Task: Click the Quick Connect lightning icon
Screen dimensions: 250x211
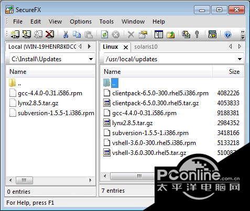Action: tap(27, 34)
